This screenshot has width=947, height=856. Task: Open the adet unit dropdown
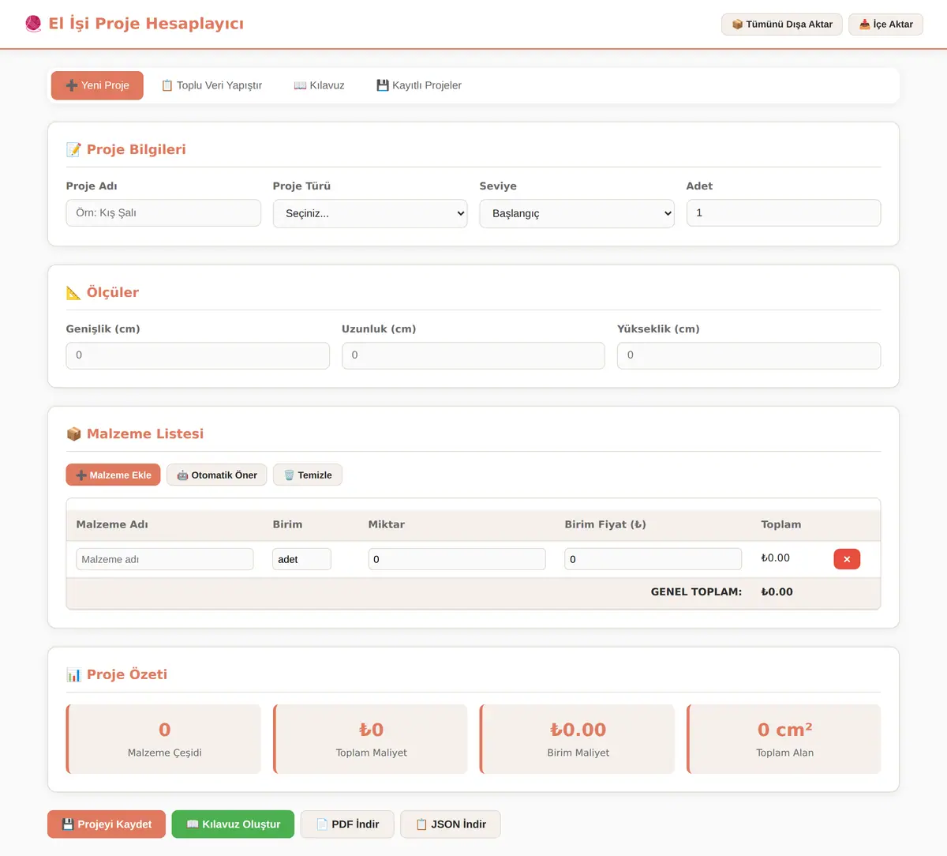coord(301,559)
